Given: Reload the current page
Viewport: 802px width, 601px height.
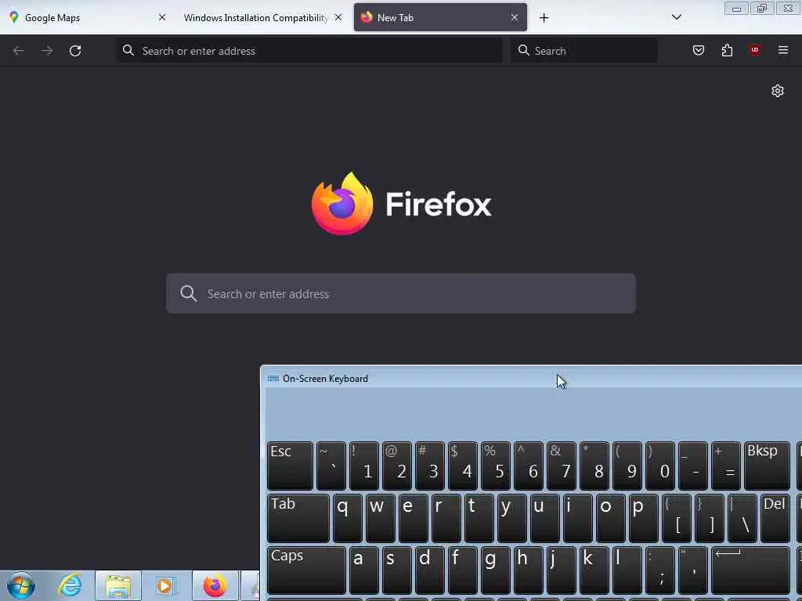Looking at the screenshot, I should pyautogui.click(x=75, y=51).
